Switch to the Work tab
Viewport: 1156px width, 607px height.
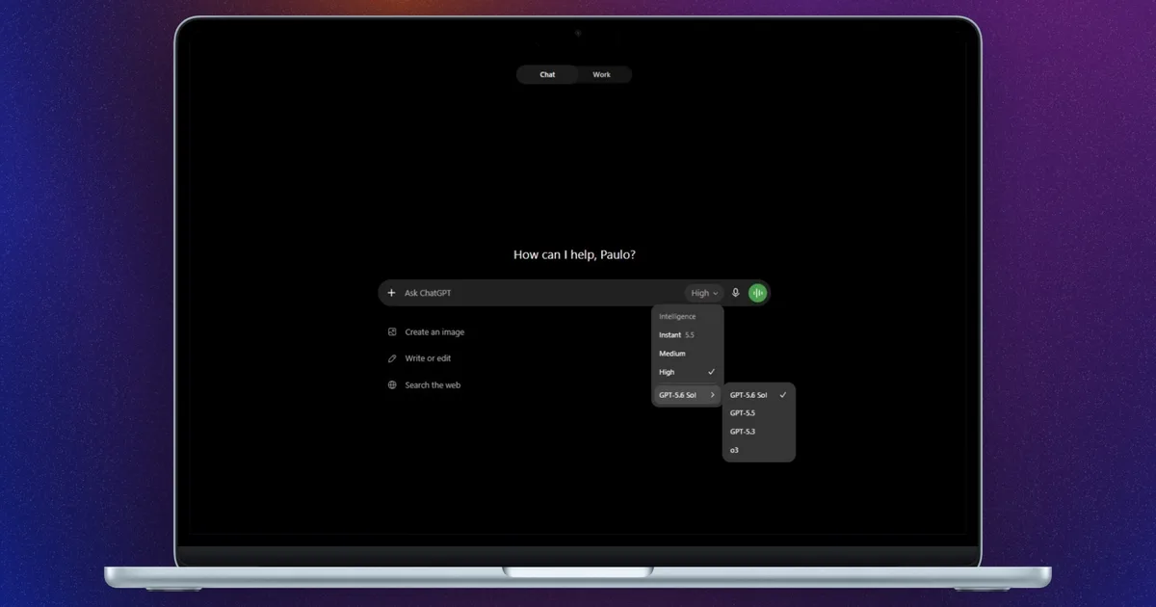[x=602, y=75]
